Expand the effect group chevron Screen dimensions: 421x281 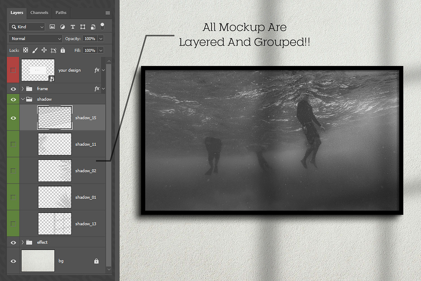tap(23, 242)
